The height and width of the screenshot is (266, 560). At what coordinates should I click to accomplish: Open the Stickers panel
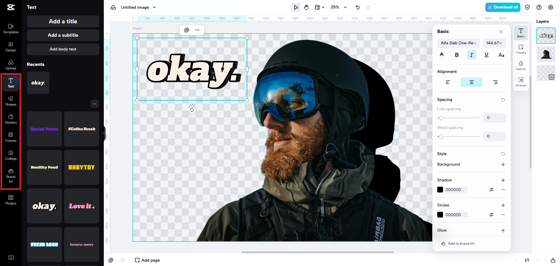11,119
